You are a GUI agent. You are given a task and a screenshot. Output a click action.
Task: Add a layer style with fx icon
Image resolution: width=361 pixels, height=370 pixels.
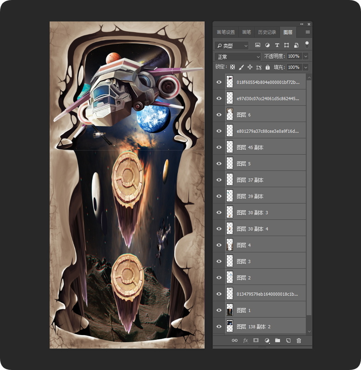tap(246, 340)
